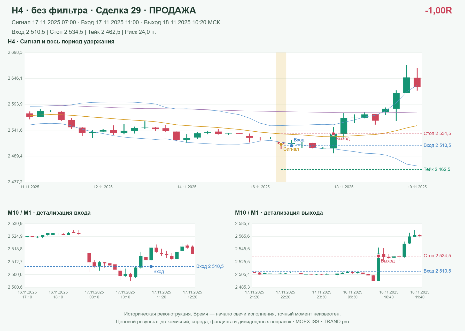465x331 pixels.
Task: Click 'Стоп 2 534,5' label in exit detail chart
Action: pyautogui.click(x=437, y=256)
